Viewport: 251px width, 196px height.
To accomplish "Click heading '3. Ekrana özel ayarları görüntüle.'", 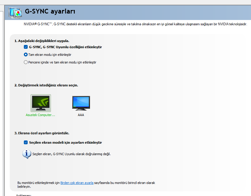I will point(42,133).
